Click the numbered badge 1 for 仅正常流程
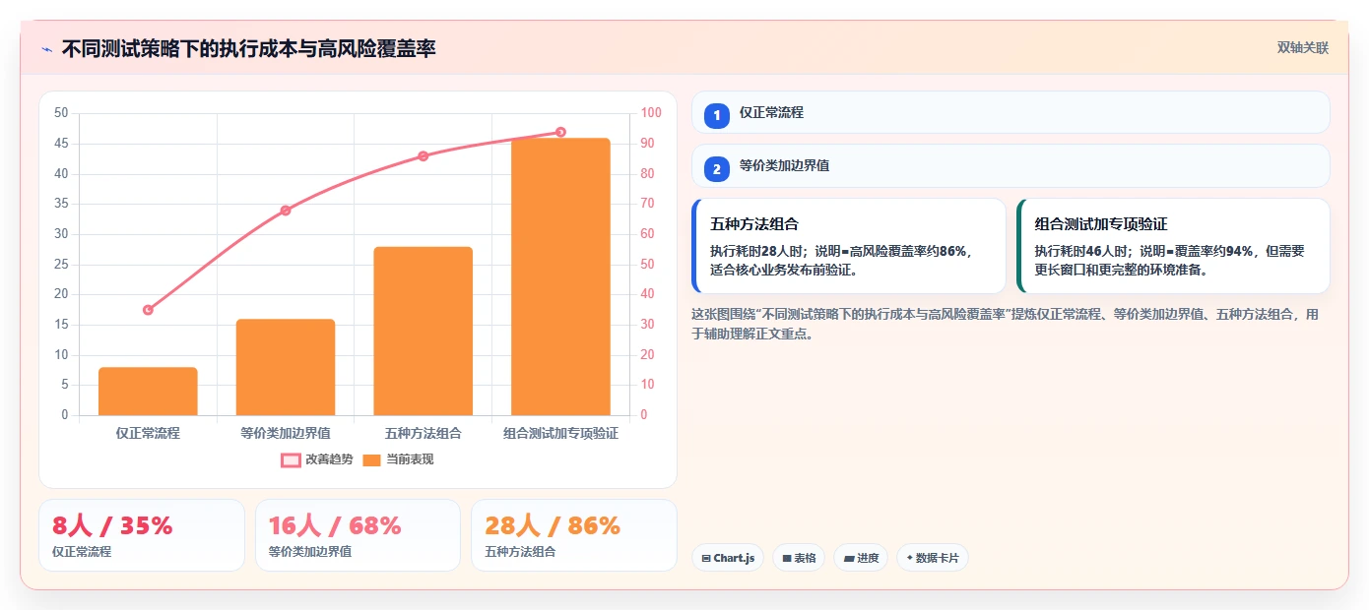 (x=717, y=115)
